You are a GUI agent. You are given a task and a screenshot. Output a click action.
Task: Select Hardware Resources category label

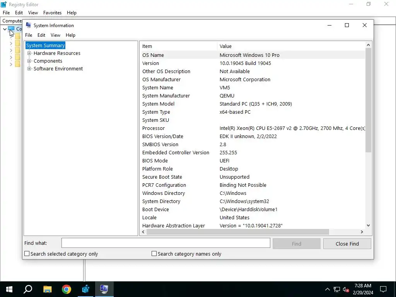[57, 53]
